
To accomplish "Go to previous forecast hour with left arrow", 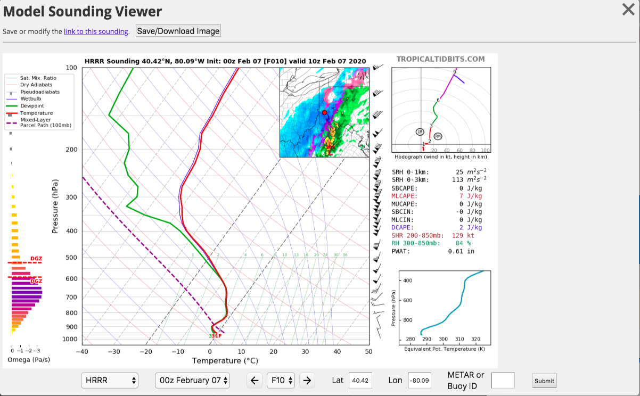I will tap(255, 381).
